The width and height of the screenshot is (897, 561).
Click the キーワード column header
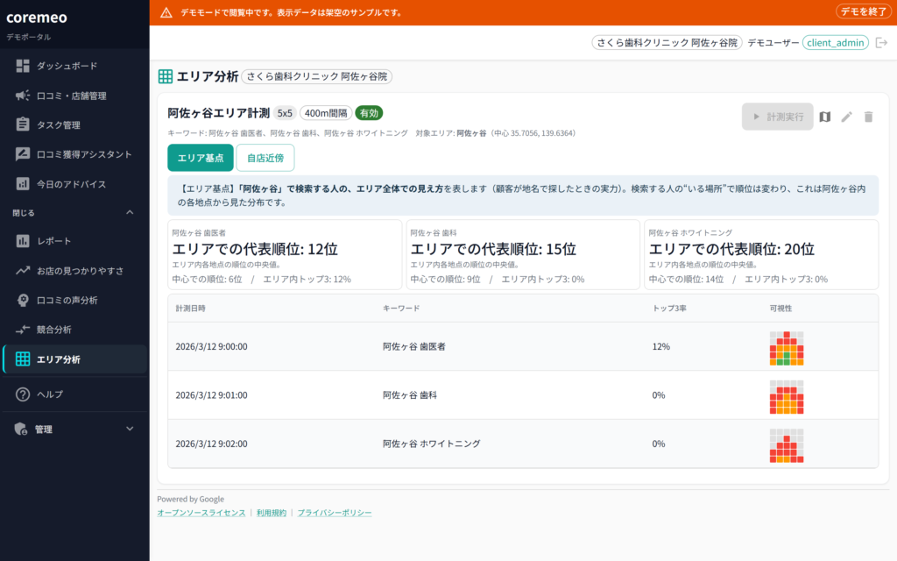pyautogui.click(x=401, y=308)
